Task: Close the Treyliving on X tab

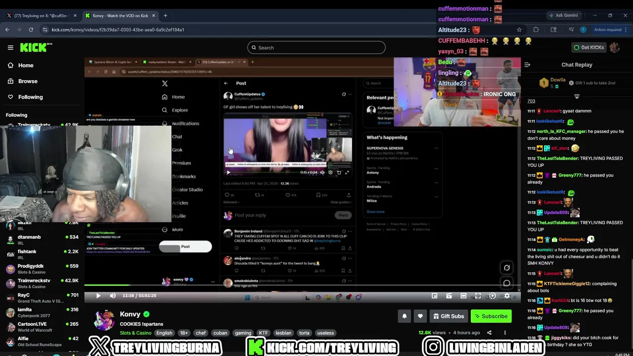Action: (x=75, y=15)
